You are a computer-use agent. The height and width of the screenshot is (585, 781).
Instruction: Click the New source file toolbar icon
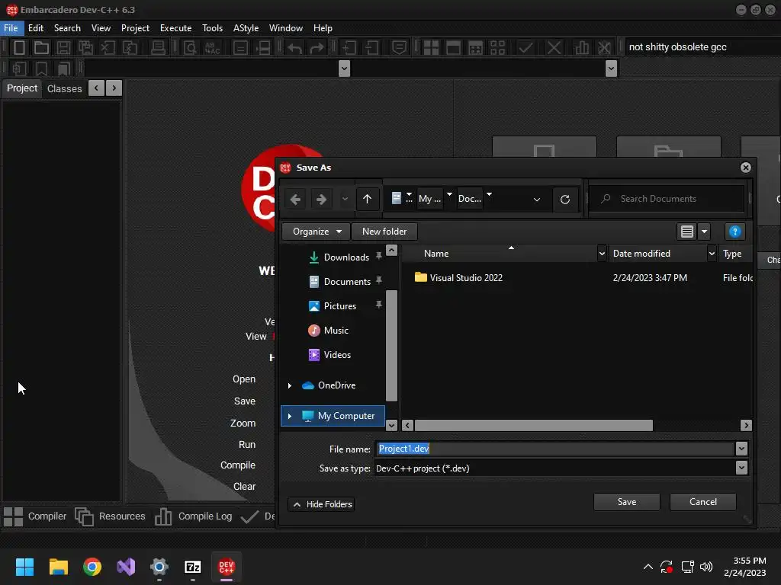click(19, 48)
